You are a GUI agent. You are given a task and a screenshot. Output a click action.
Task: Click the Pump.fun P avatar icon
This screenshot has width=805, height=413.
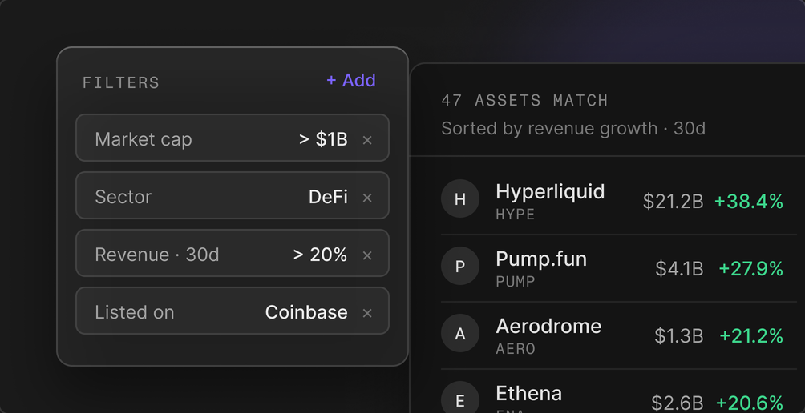(460, 266)
